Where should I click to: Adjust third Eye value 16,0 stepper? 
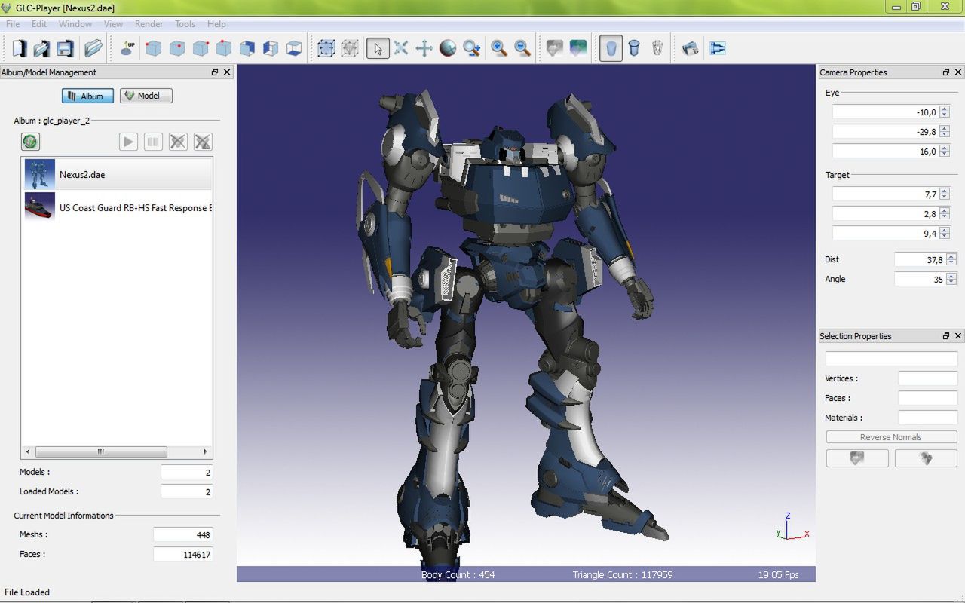click(945, 151)
